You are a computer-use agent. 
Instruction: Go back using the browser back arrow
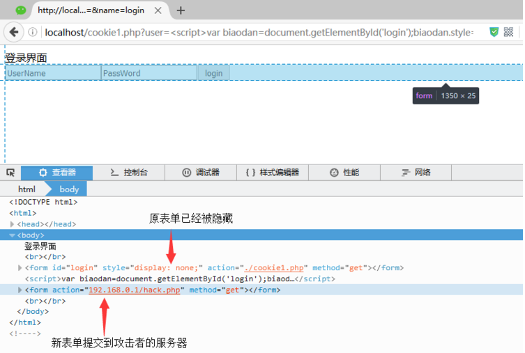click(14, 32)
